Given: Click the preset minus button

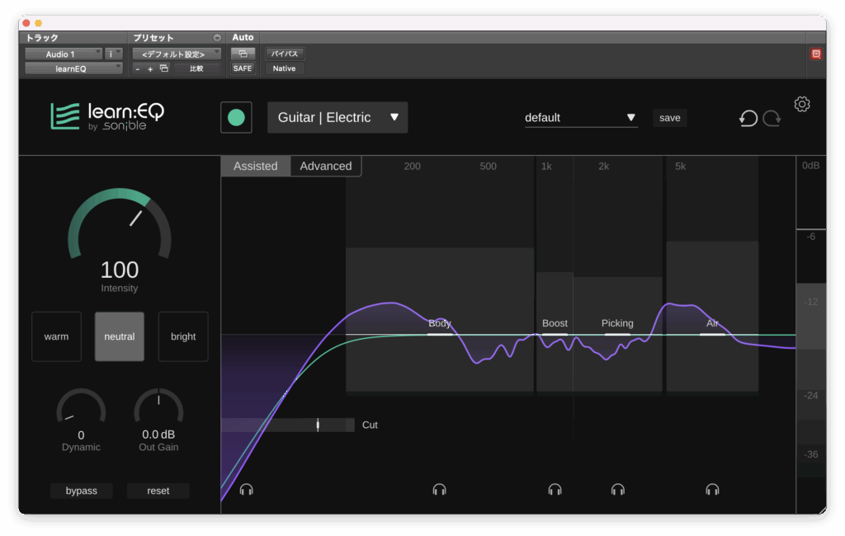Looking at the screenshot, I should pos(138,69).
